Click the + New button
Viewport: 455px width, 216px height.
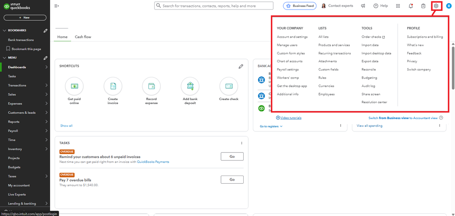25,18
